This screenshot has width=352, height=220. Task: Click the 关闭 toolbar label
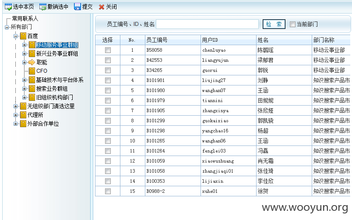click(111, 7)
